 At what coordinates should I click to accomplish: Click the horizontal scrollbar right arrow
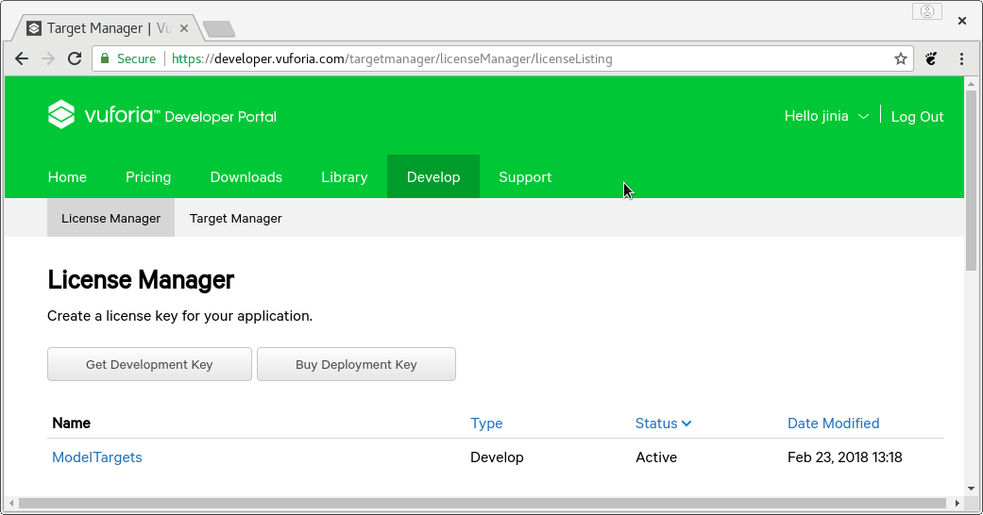coord(958,503)
